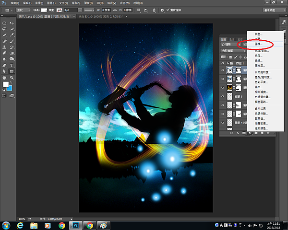This screenshot has width=288, height=230.
Task: Choose 圖樣... from the adjustment menu
Action: tap(259, 44)
